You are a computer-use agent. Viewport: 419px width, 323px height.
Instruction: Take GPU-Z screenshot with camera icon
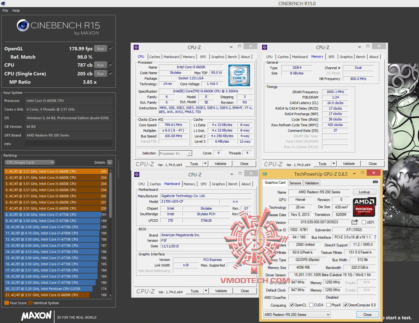[375, 182]
